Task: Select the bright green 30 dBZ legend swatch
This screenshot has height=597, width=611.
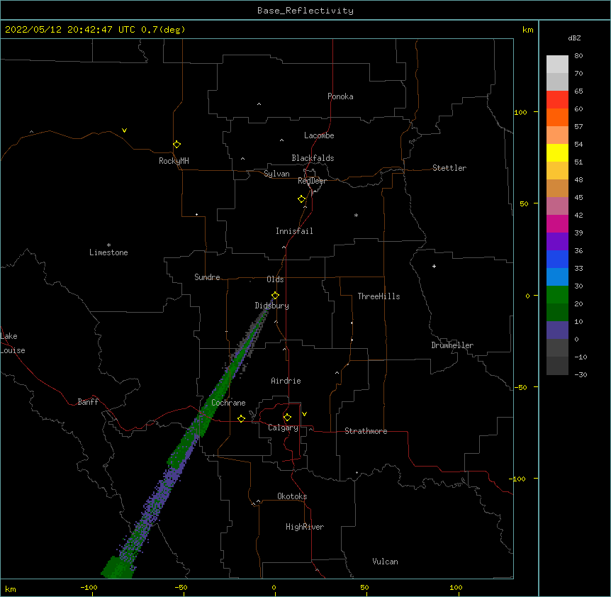Action: pos(557,295)
